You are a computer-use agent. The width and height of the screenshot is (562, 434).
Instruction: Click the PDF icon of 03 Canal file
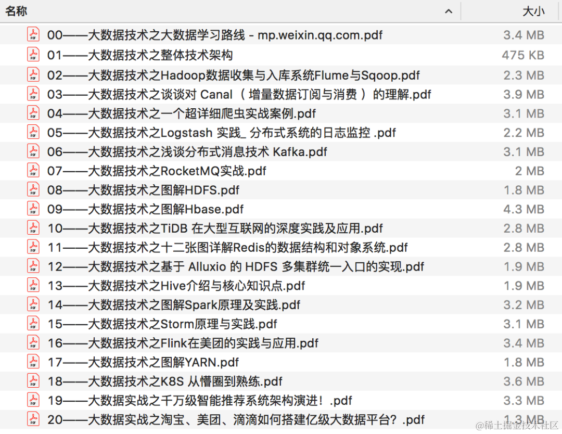(33, 94)
